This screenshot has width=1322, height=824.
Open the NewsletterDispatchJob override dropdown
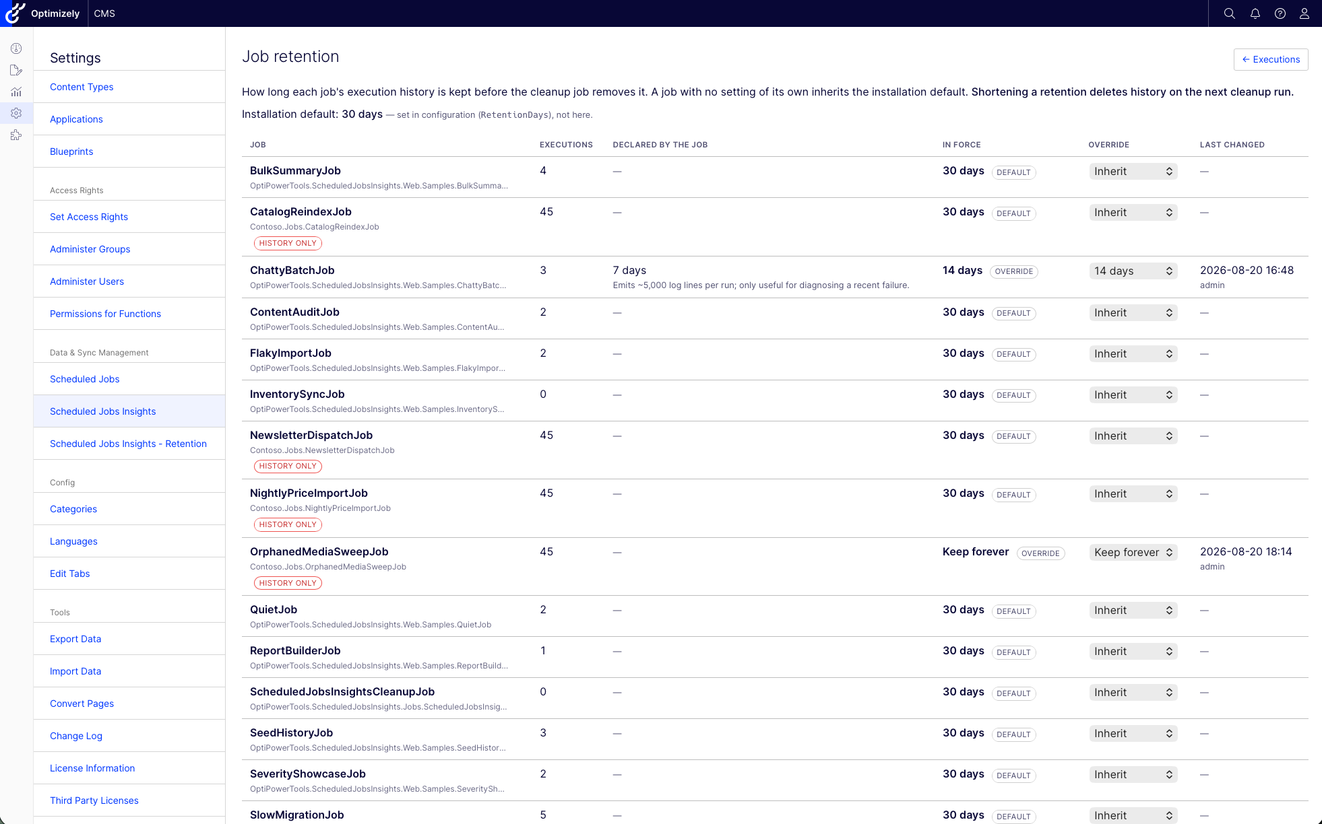(x=1133, y=436)
